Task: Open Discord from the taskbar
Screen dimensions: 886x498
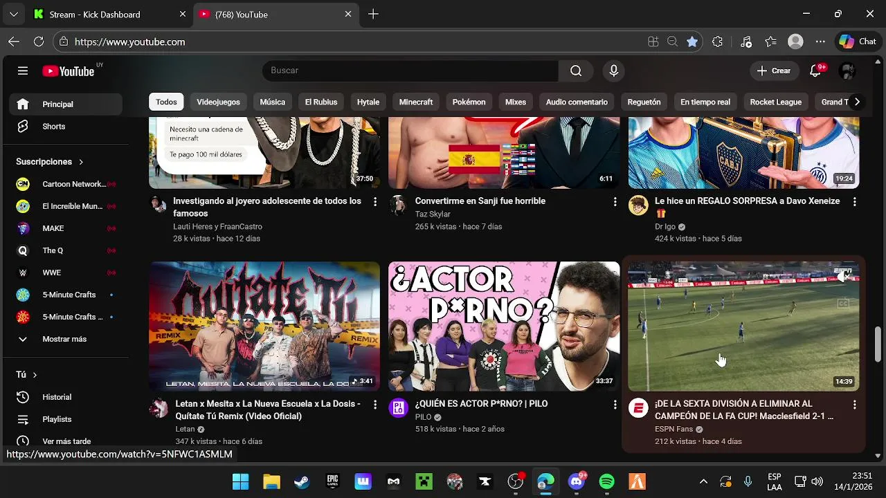Action: pyautogui.click(x=576, y=481)
